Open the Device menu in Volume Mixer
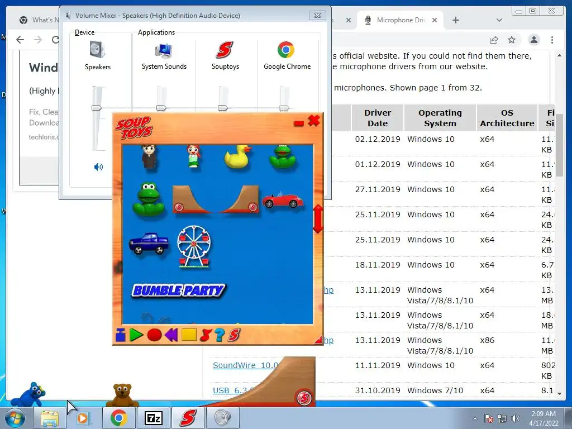The height and width of the screenshot is (429, 572). pyautogui.click(x=85, y=32)
